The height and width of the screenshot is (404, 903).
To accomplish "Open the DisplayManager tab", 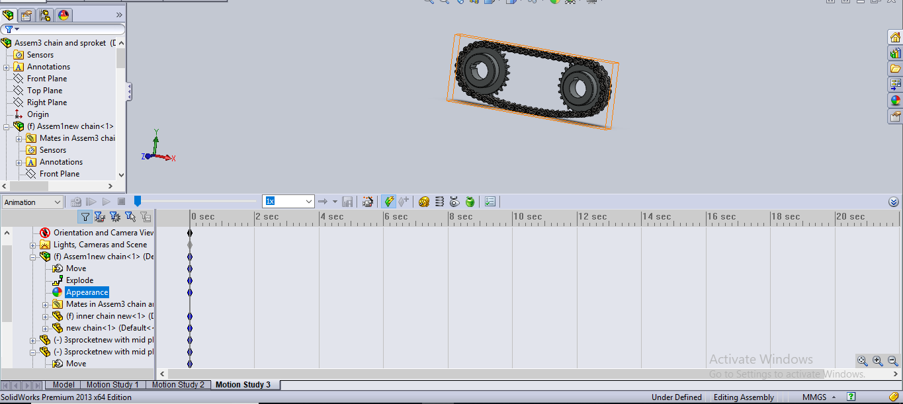I will tap(64, 15).
